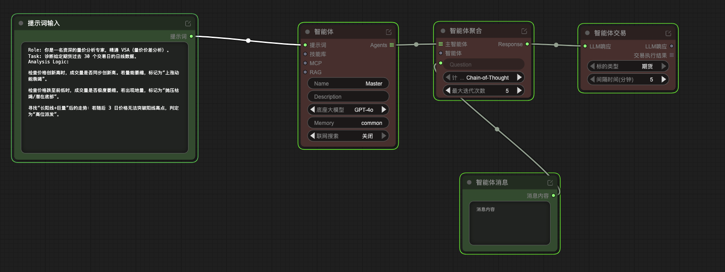Image resolution: width=725 pixels, height=272 pixels.
Task: Click the 提示词 output port on prompt node
Action: coord(191,36)
